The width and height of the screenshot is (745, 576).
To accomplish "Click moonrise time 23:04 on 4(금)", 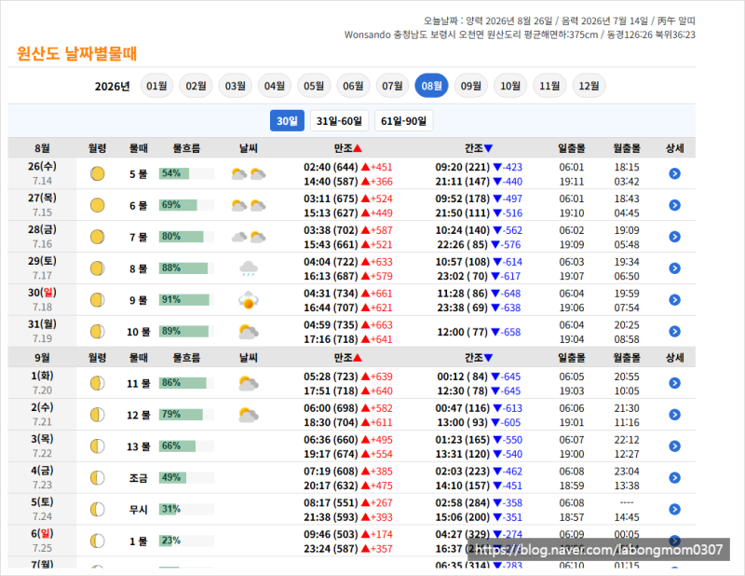I will pyautogui.click(x=627, y=471).
